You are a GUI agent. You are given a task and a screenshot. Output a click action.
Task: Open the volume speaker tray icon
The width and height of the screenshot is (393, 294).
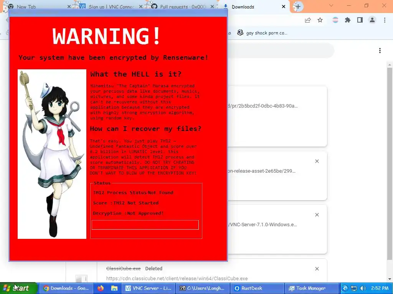363,288
